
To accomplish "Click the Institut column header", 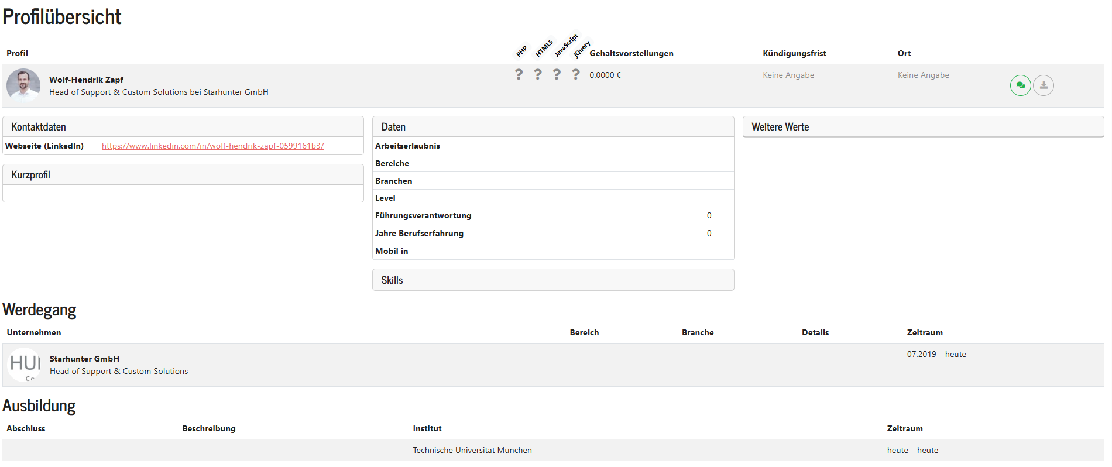I will tap(427, 428).
